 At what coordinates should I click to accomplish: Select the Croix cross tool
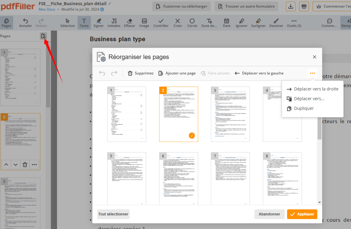click(x=177, y=23)
